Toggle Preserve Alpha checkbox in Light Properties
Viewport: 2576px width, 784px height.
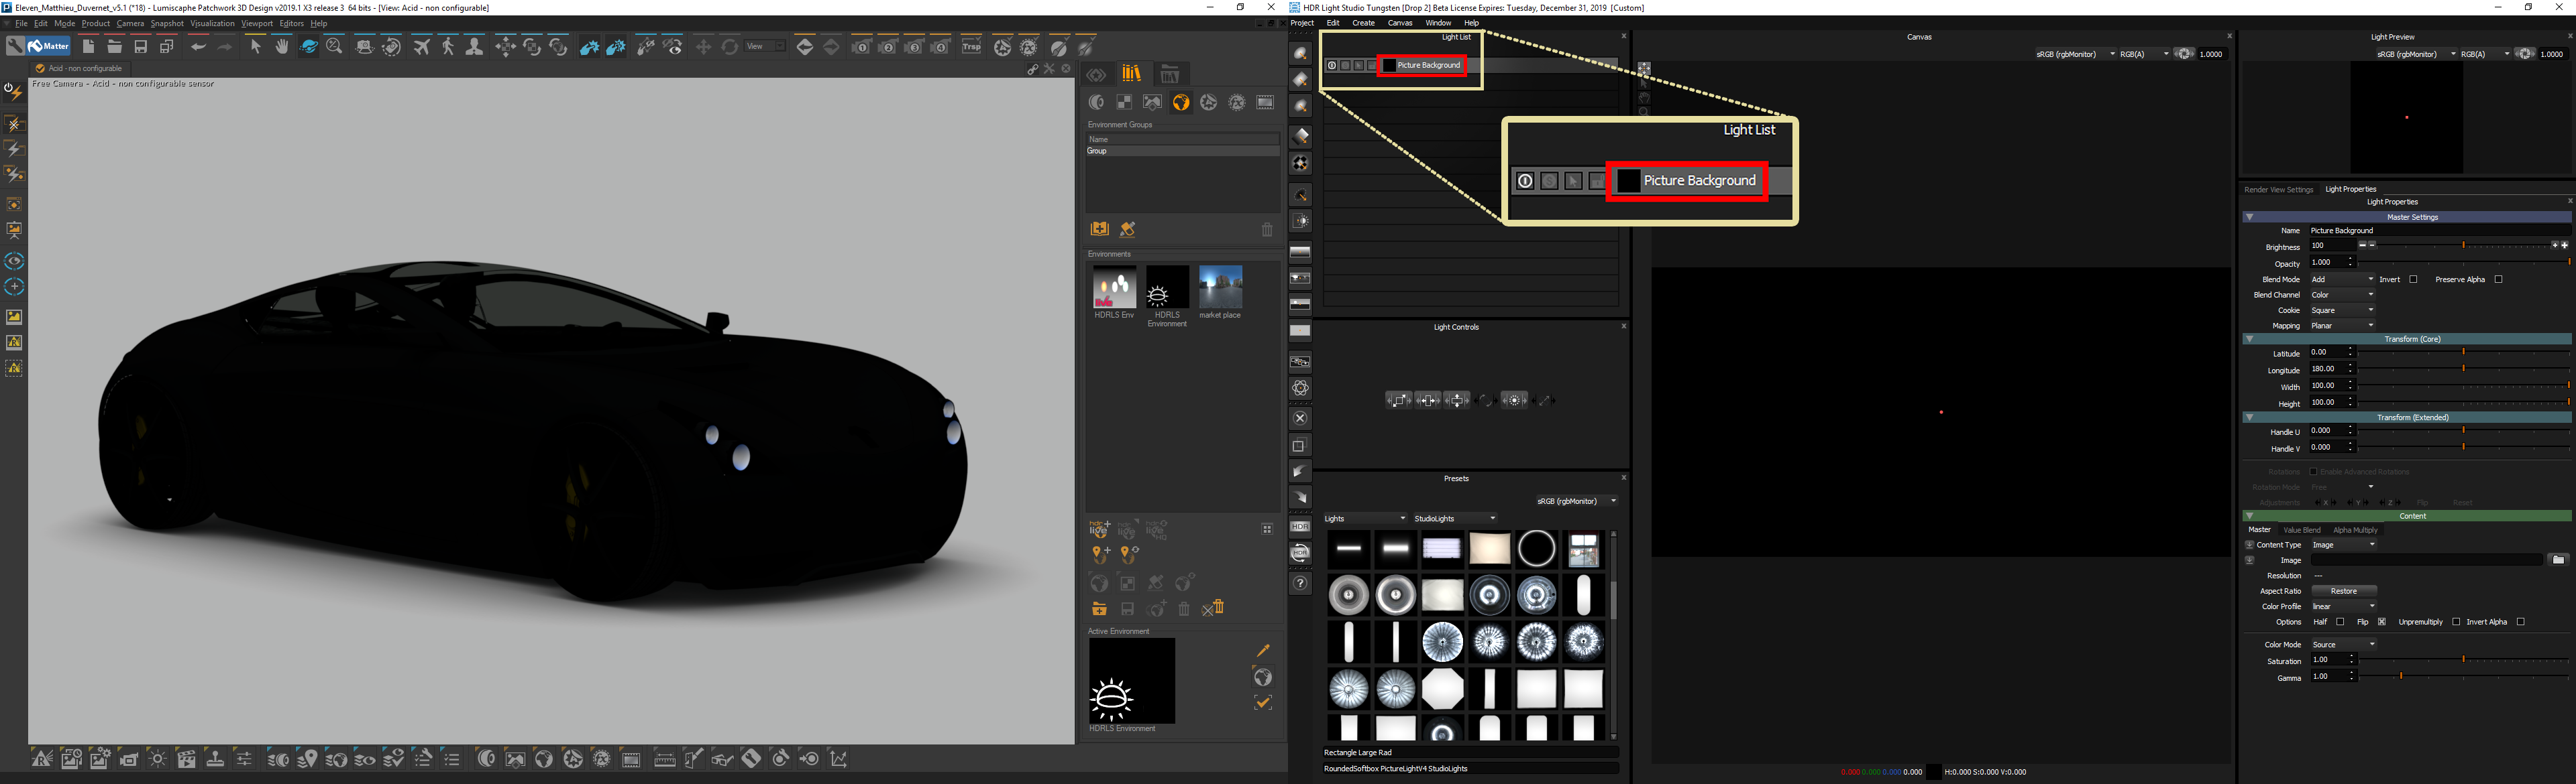pos(2497,277)
